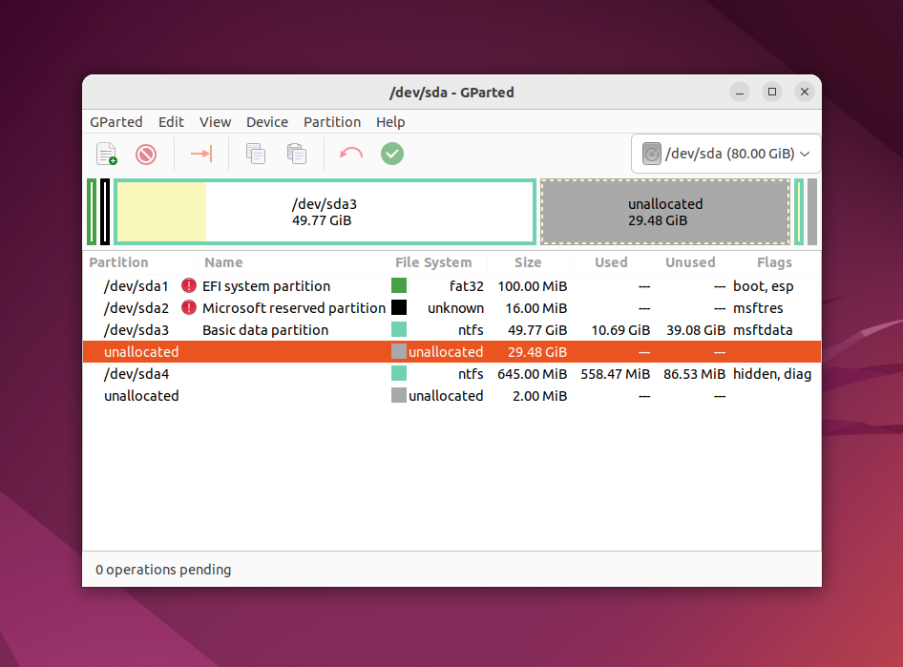Click the grey swatch in 2.00 MiB unallocated row
This screenshot has height=667, width=903.
398,395
